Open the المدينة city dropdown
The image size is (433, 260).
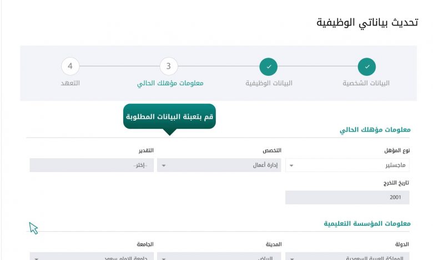[219, 257]
